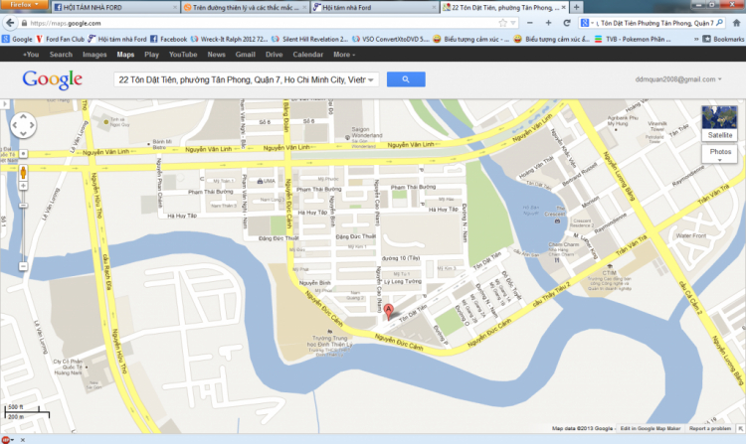Click the Firefox back arrow button
Screen dimensions: 746x444
point(10,23)
